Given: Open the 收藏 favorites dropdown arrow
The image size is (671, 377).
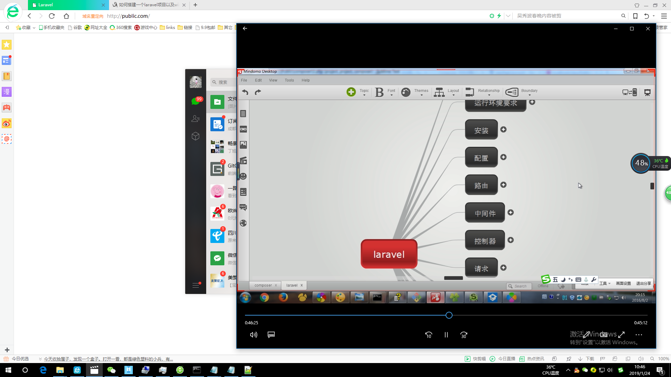Looking at the screenshot, I should click(34, 28).
